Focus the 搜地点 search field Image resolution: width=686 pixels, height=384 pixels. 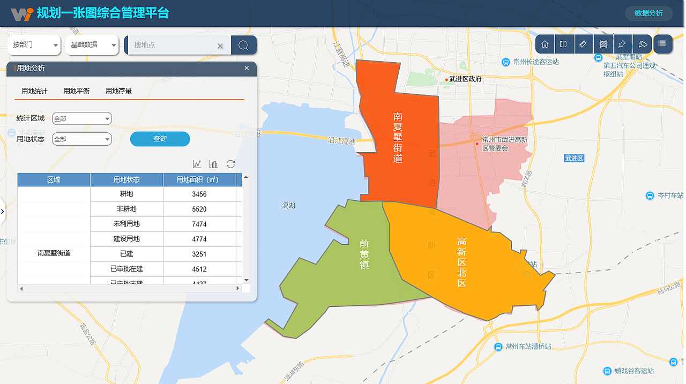coord(171,45)
